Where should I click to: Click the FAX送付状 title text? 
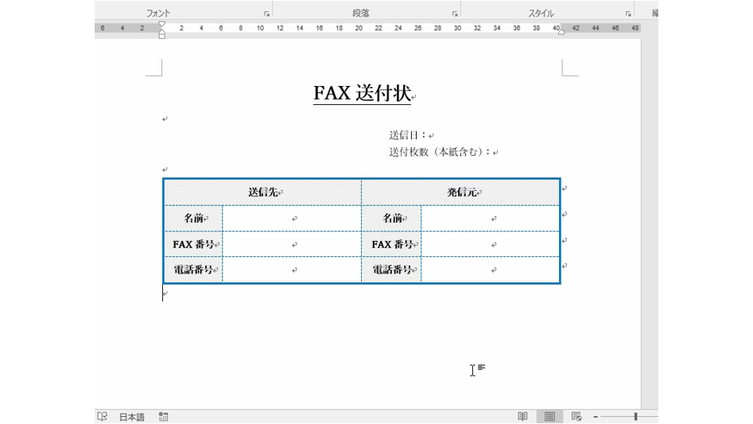pos(361,93)
